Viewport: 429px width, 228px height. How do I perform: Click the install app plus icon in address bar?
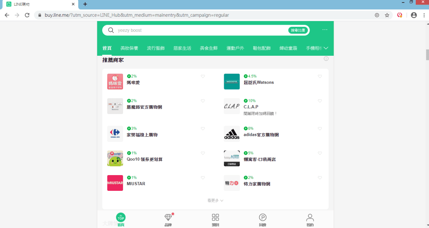[x=377, y=15]
